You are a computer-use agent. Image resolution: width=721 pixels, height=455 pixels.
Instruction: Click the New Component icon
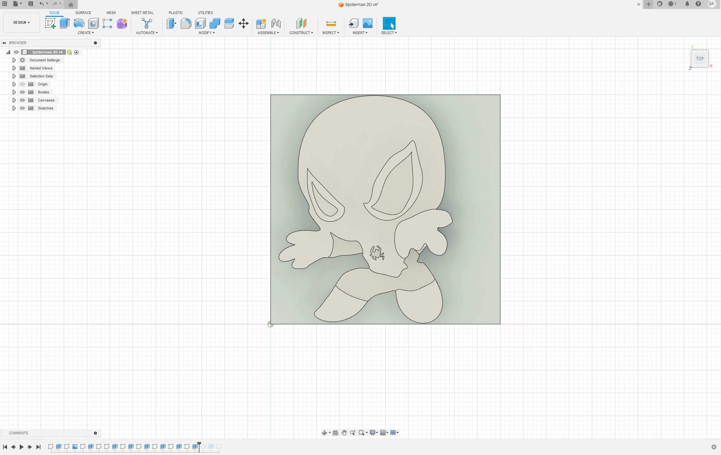coord(261,23)
